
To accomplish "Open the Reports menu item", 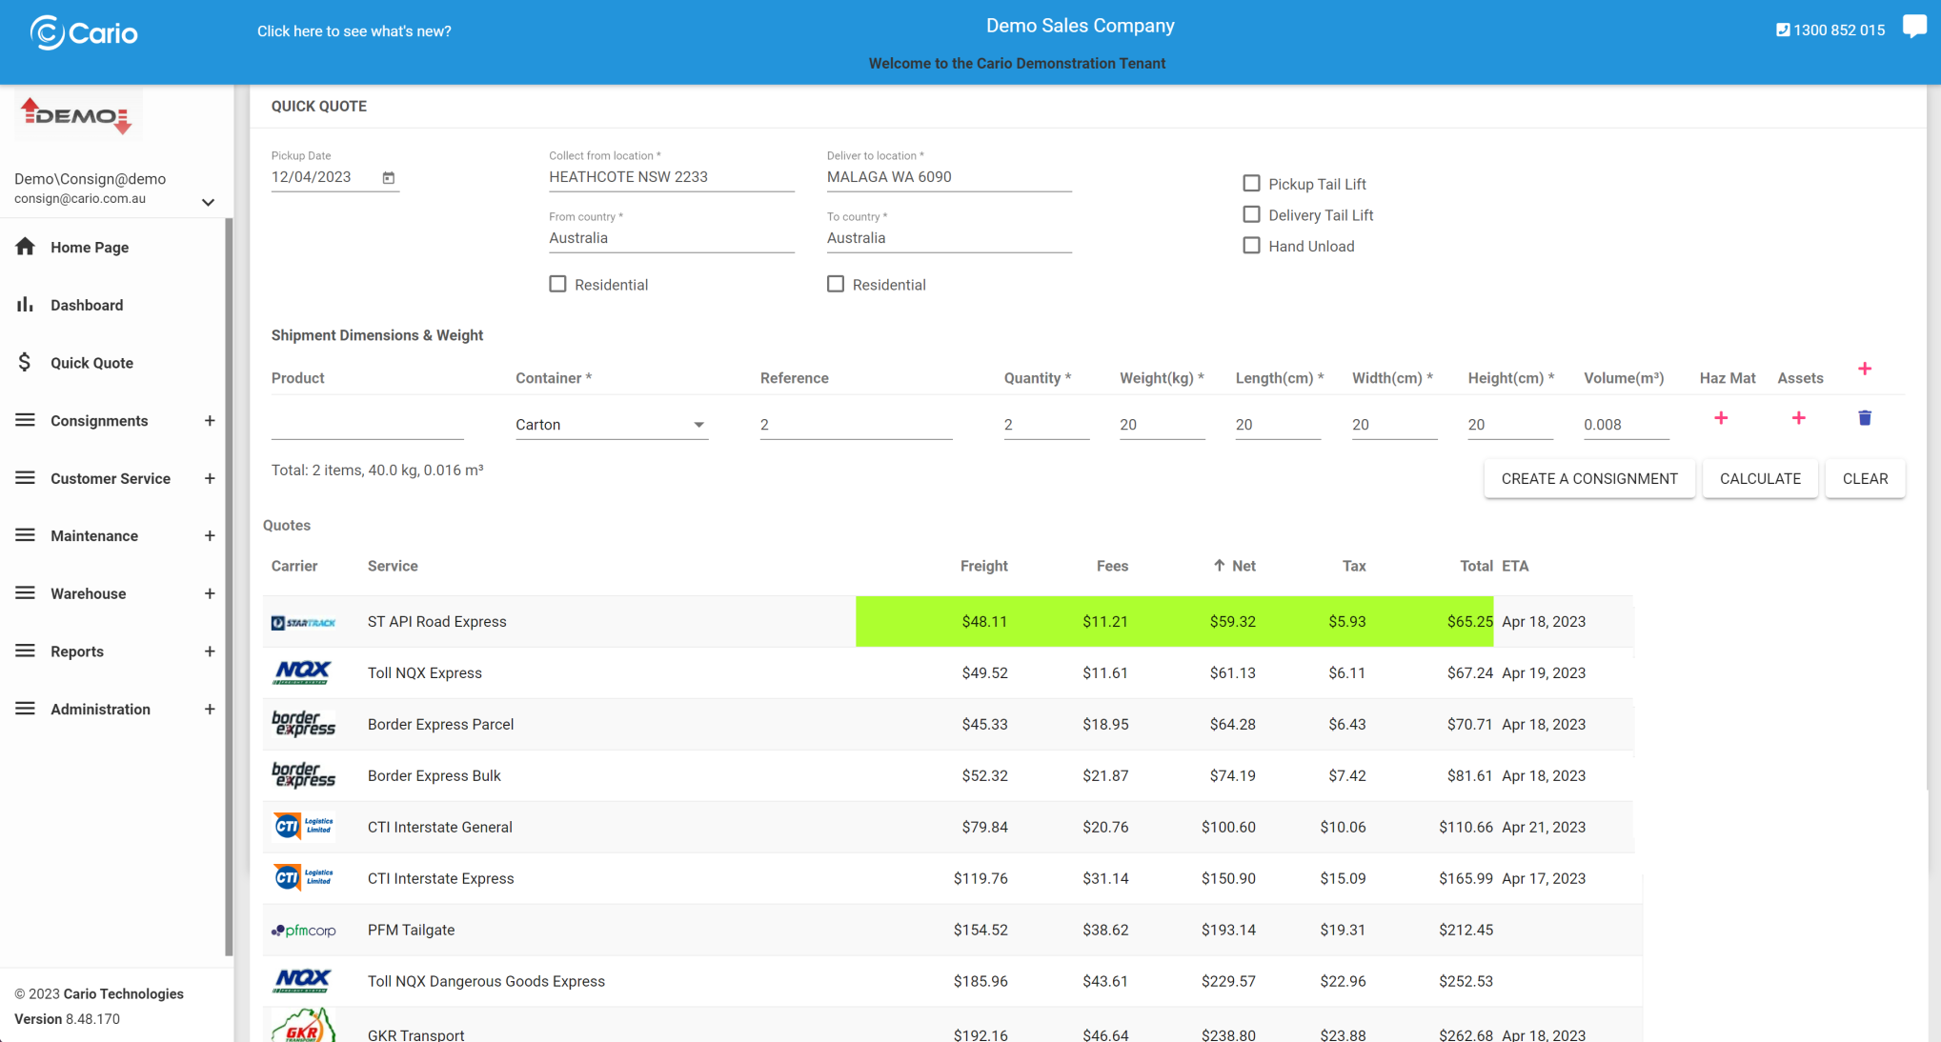I will (x=77, y=651).
